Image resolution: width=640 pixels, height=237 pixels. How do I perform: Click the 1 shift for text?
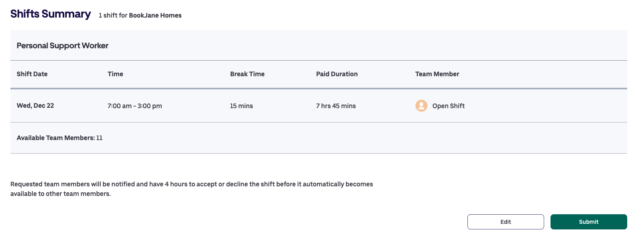(x=113, y=16)
